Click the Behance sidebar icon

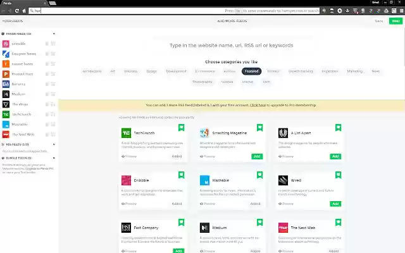point(6,84)
